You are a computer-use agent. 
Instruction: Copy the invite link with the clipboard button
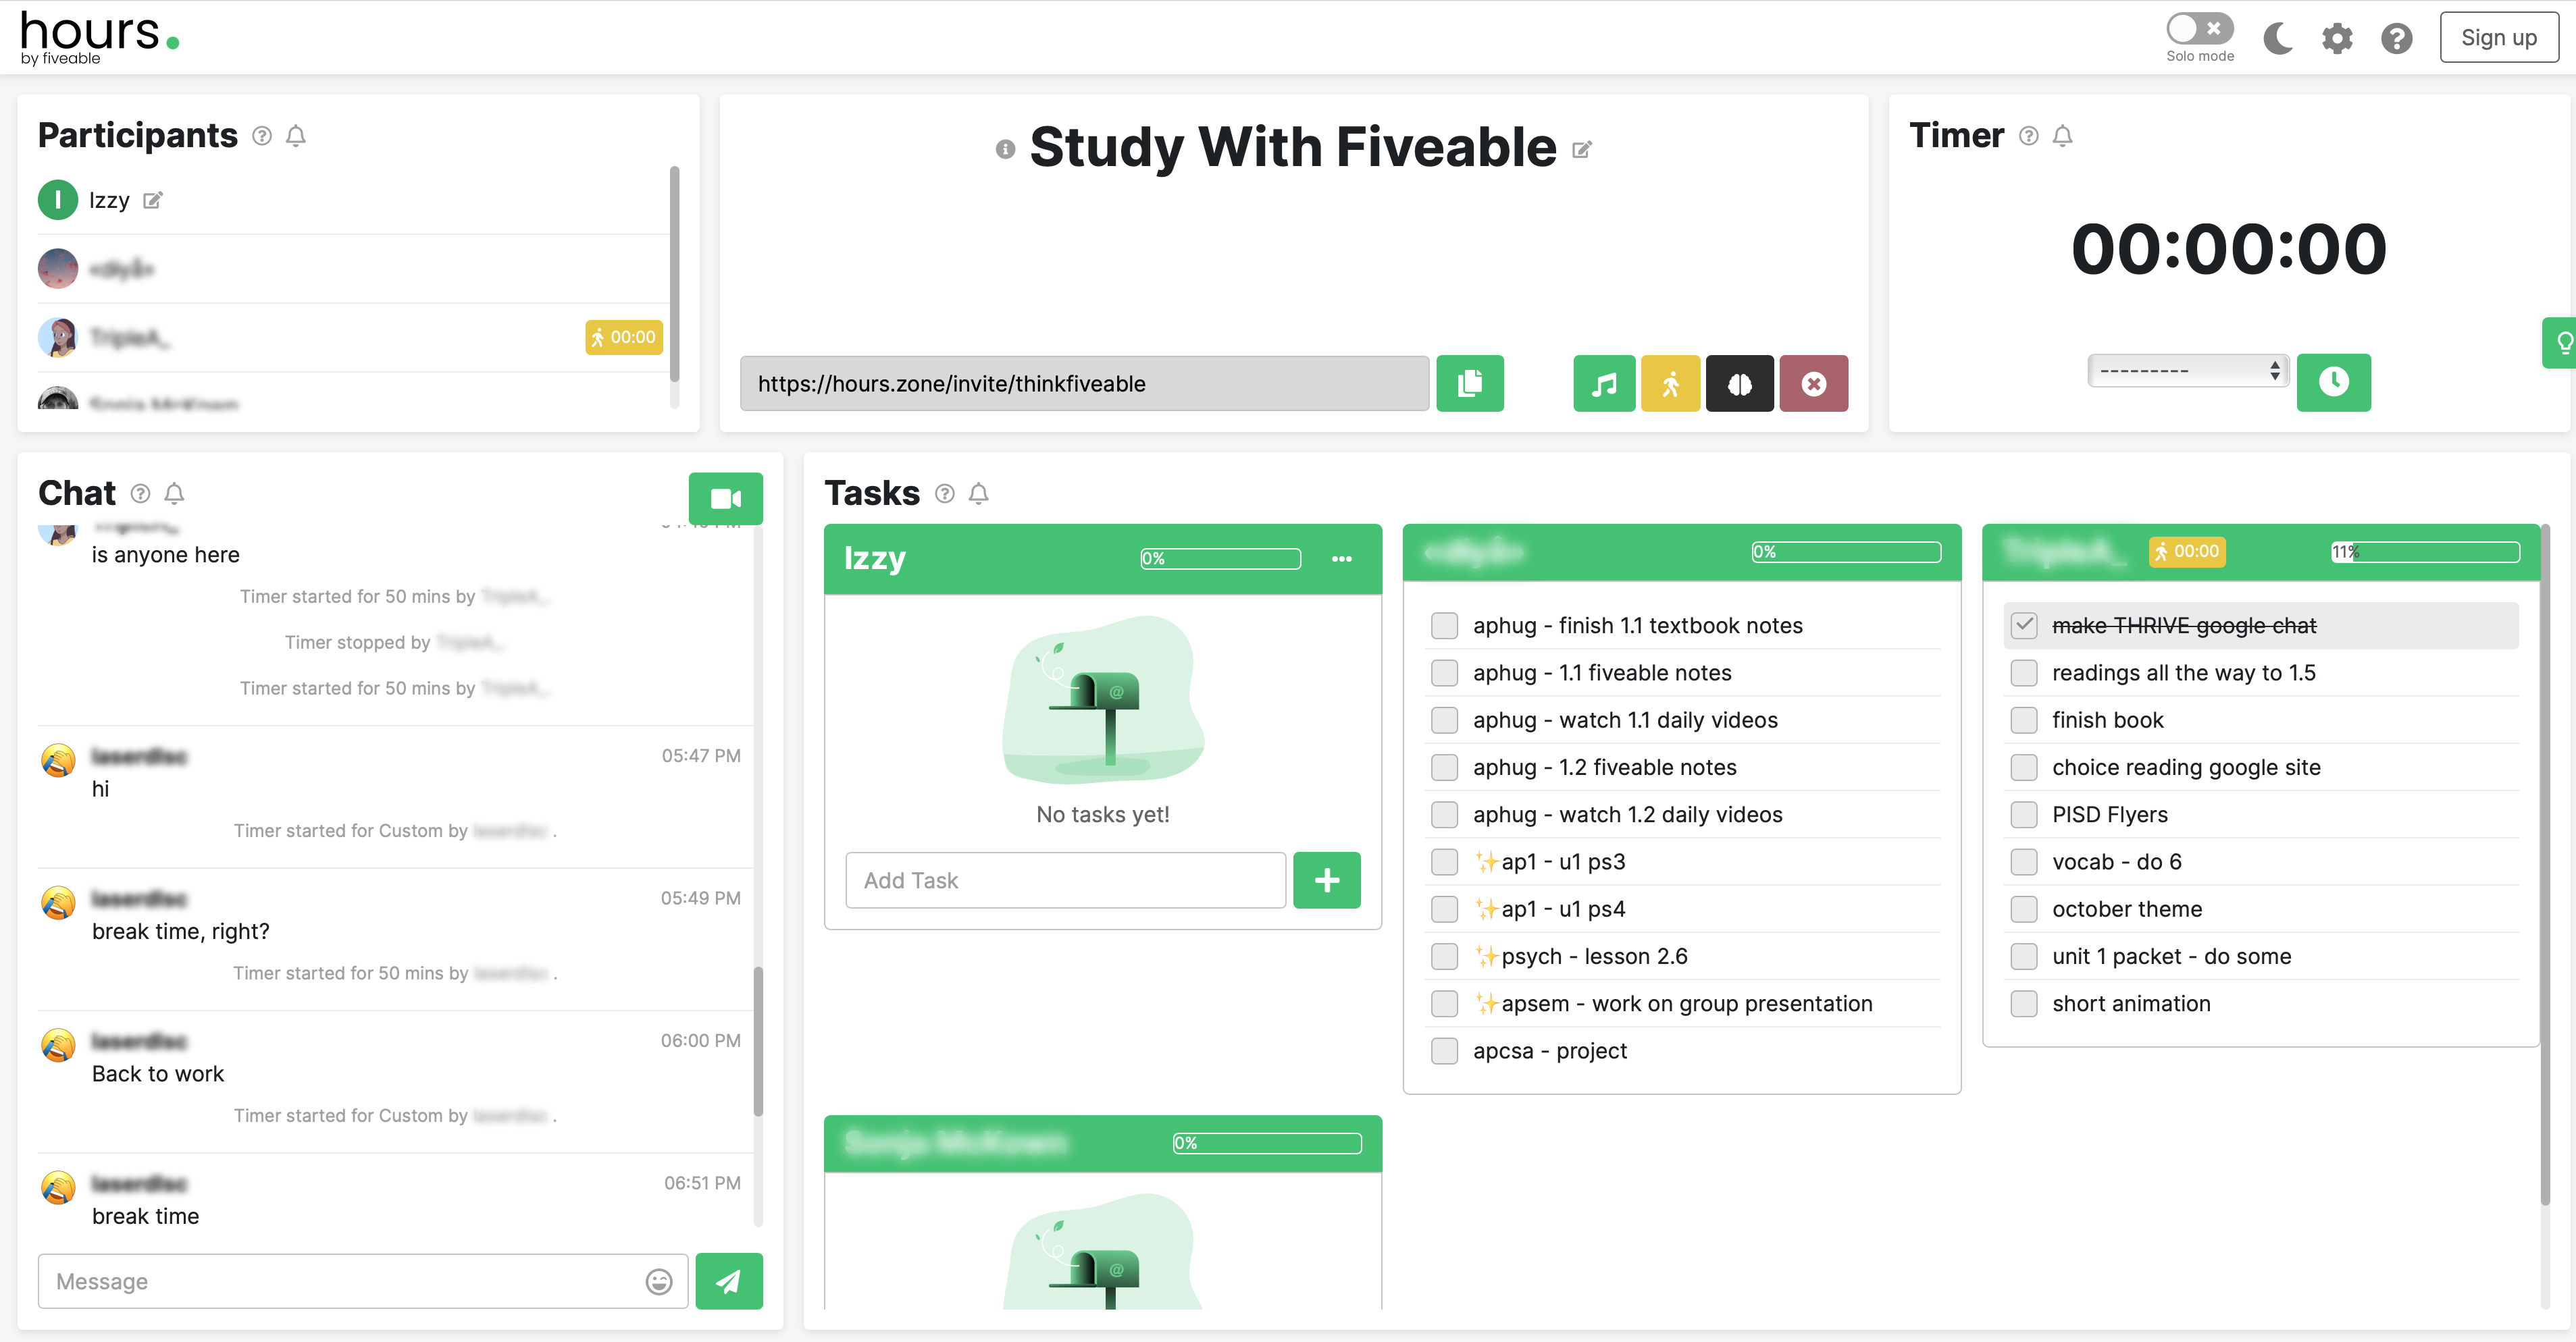pyautogui.click(x=1469, y=383)
